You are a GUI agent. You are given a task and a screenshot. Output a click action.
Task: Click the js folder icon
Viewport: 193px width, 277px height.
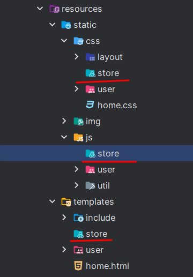[x=78, y=138]
